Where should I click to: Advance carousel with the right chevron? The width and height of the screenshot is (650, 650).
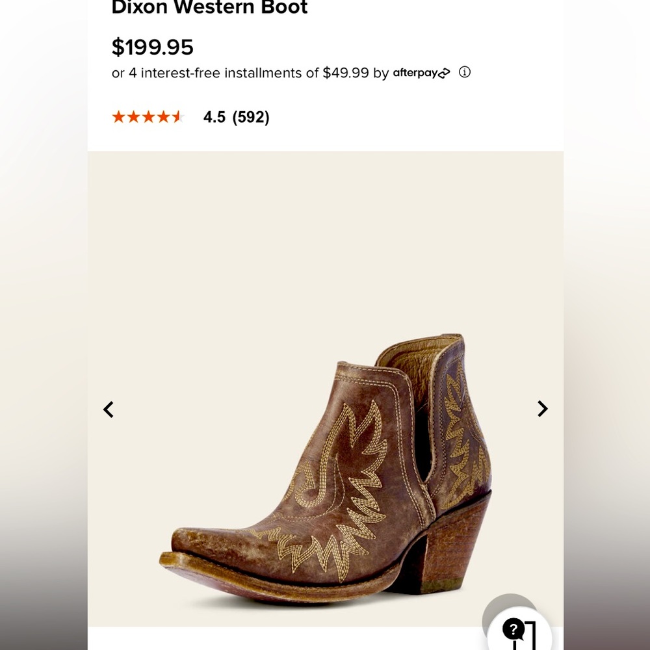pyautogui.click(x=543, y=409)
